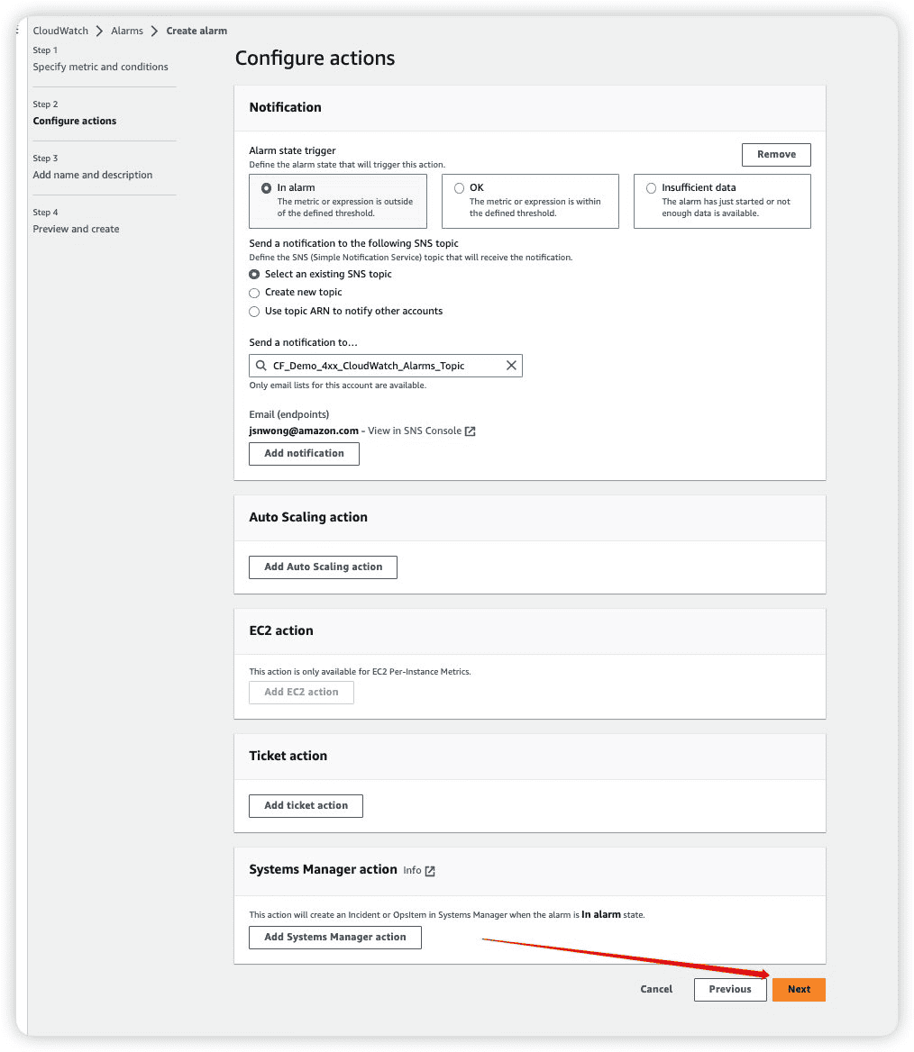Clear the selected SNS topic with X icon

(x=511, y=366)
